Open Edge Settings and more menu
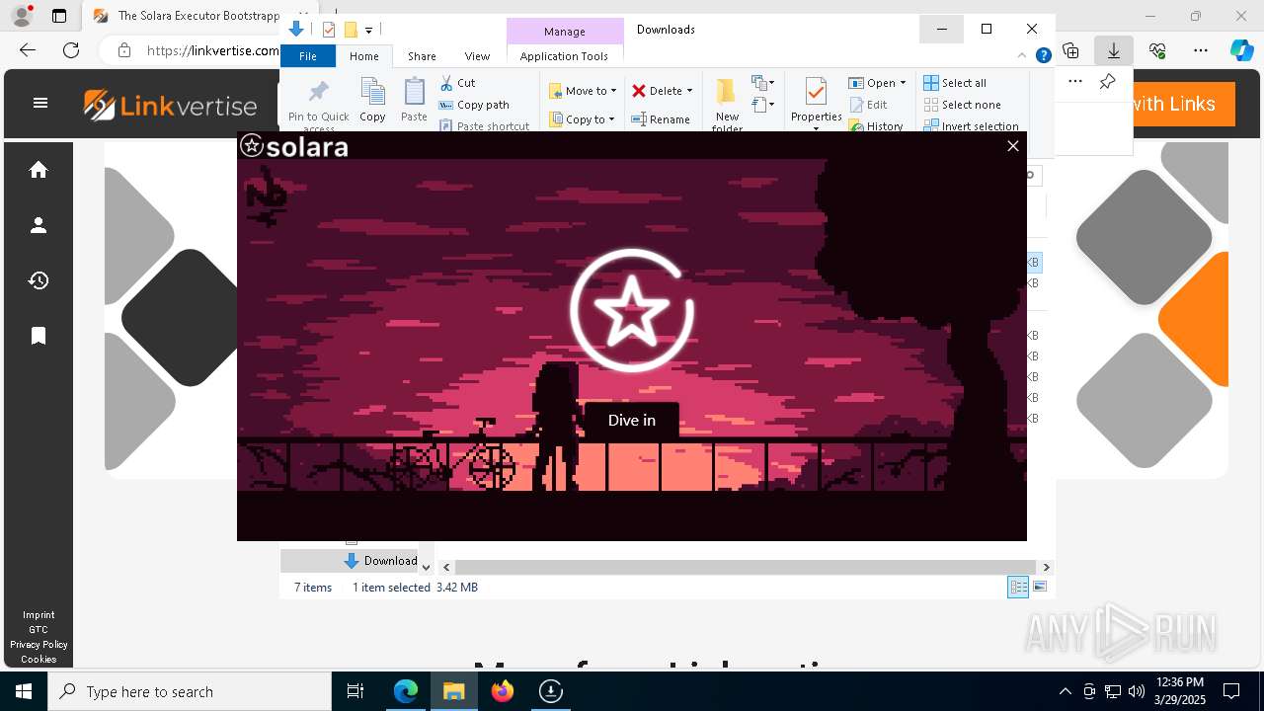Screen dimensions: 1264x711 (1201, 50)
